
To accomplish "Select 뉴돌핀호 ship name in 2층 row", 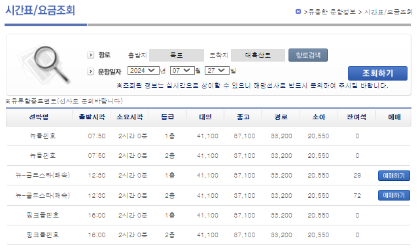I will pyautogui.click(x=43, y=155).
